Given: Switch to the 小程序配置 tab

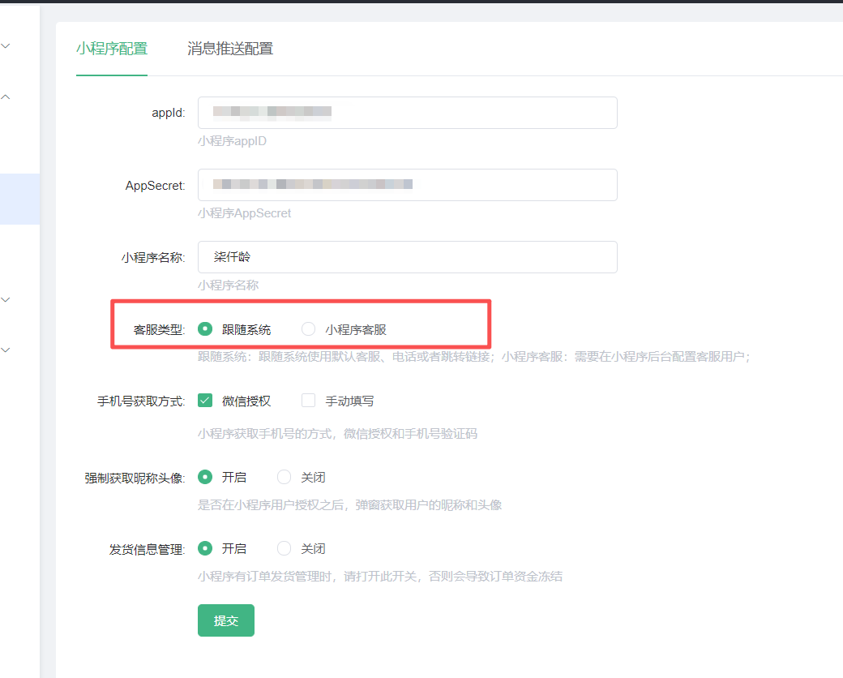Looking at the screenshot, I should point(112,49).
